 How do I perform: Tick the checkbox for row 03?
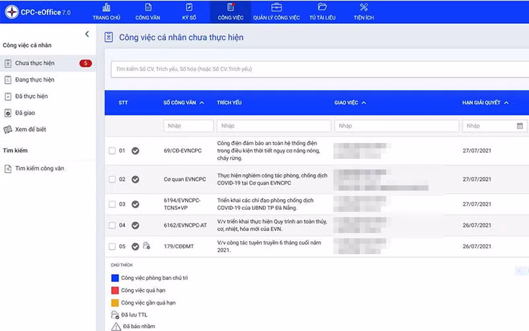(x=112, y=205)
